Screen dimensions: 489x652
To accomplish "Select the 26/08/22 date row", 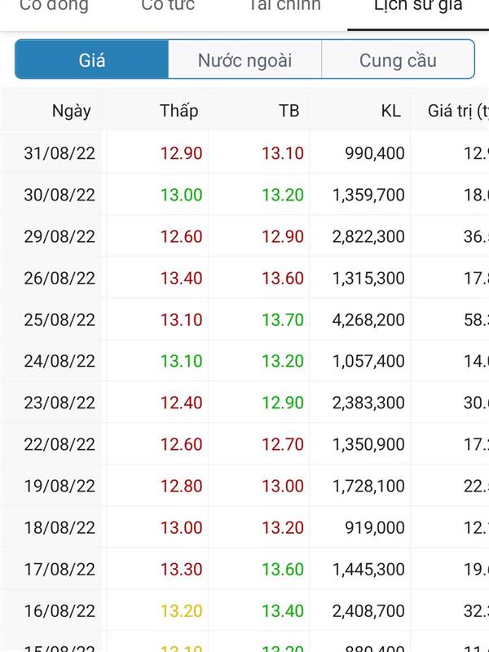I will point(59,278).
